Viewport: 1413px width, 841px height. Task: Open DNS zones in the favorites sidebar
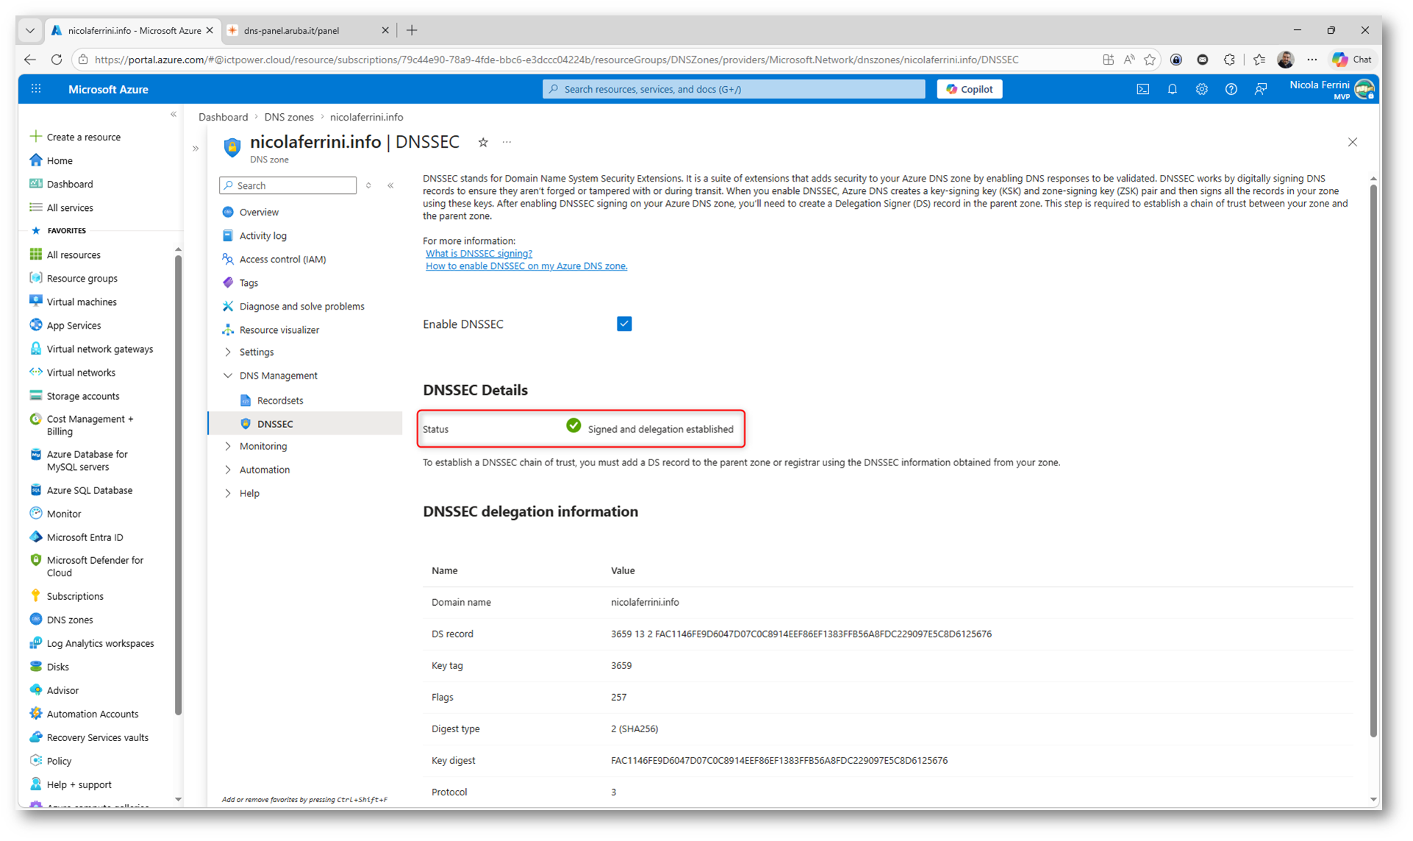click(70, 620)
